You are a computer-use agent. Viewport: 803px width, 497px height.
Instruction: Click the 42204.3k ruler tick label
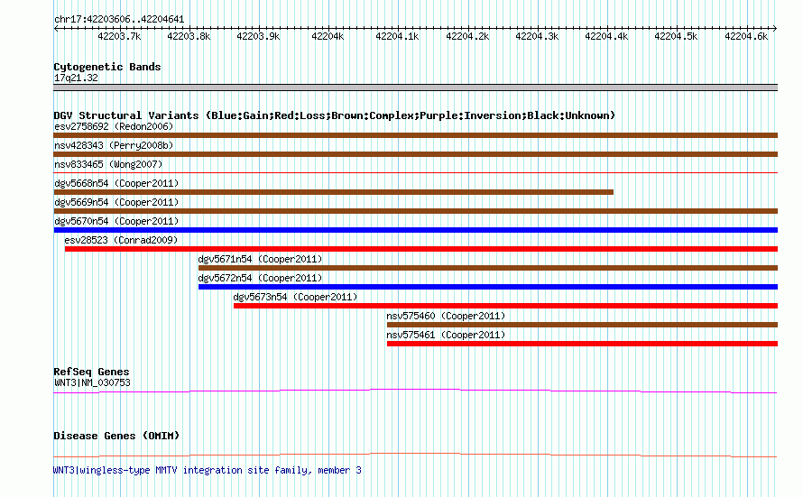tap(537, 36)
